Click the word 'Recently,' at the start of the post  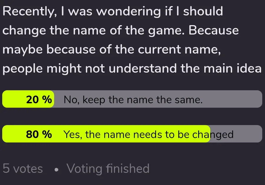click(30, 12)
